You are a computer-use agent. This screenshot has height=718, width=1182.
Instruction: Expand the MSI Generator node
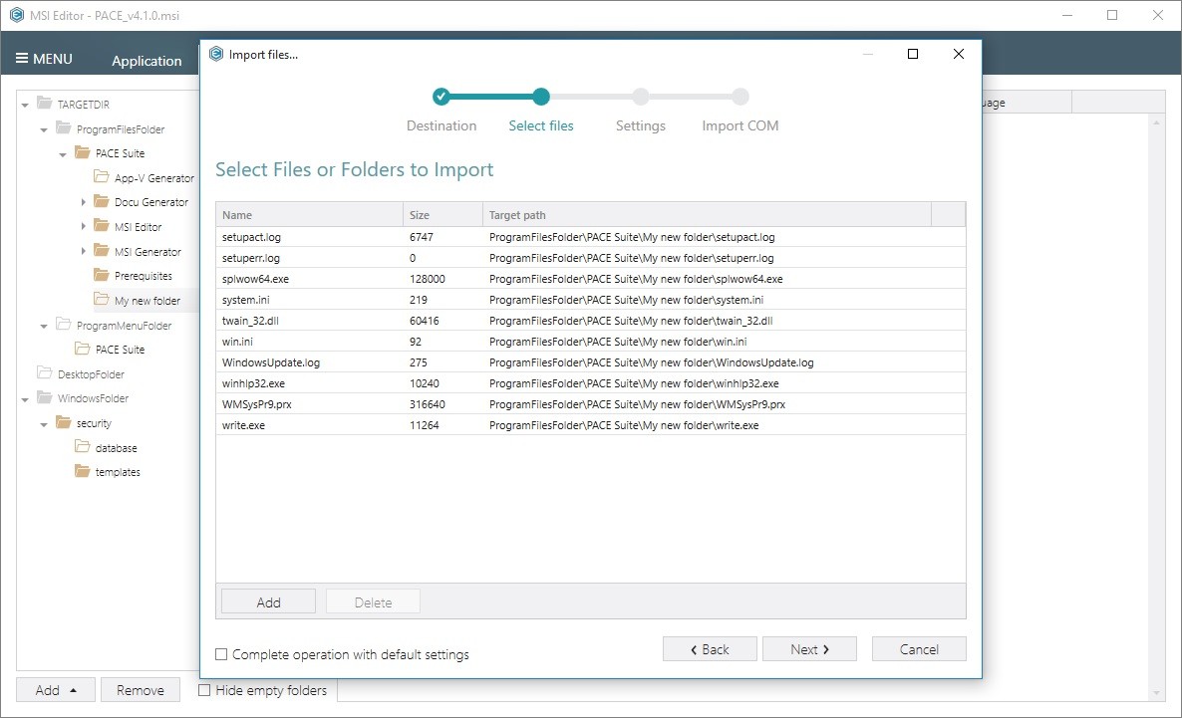(83, 251)
